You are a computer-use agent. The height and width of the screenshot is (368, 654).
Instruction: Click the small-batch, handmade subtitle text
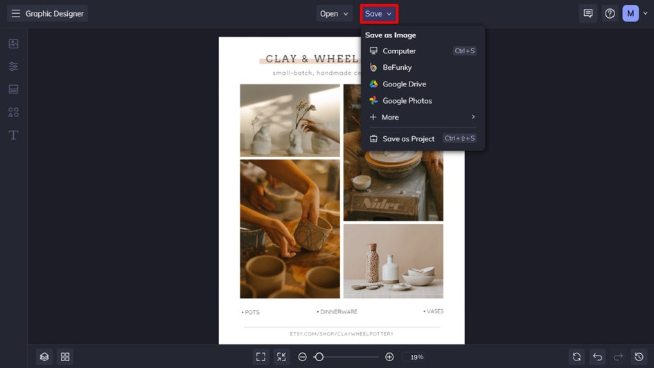pos(317,73)
